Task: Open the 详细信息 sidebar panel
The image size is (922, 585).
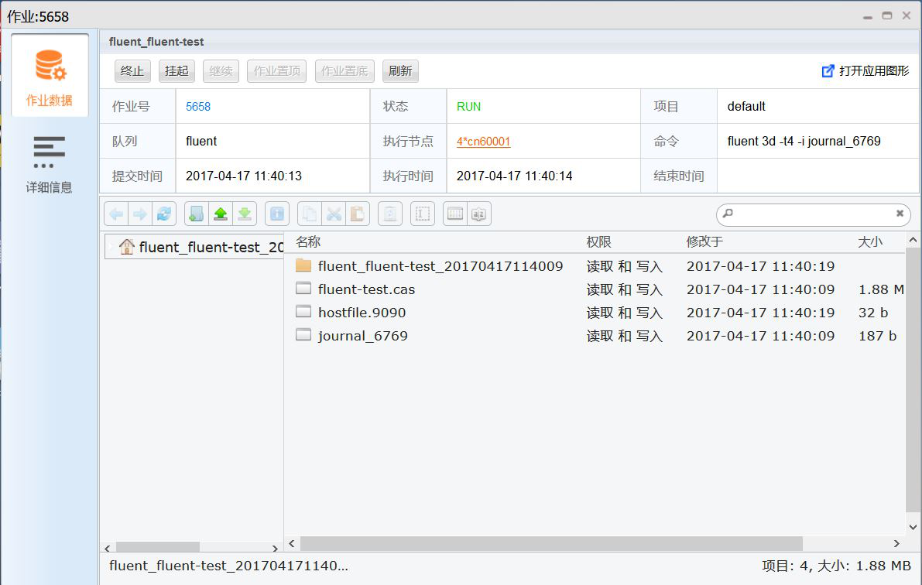Action: (50, 164)
